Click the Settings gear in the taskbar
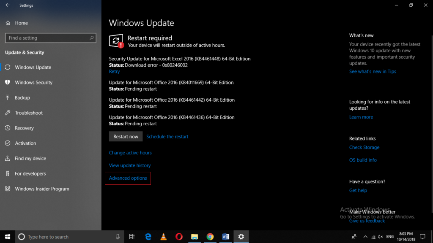433x243 pixels. click(x=241, y=237)
